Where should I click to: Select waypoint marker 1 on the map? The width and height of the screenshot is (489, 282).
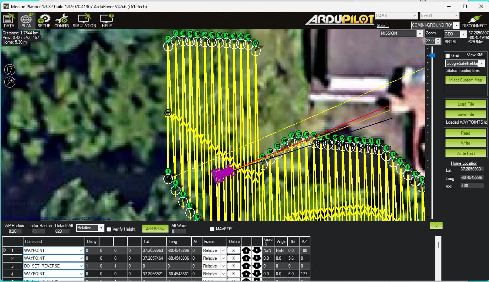pos(168,172)
